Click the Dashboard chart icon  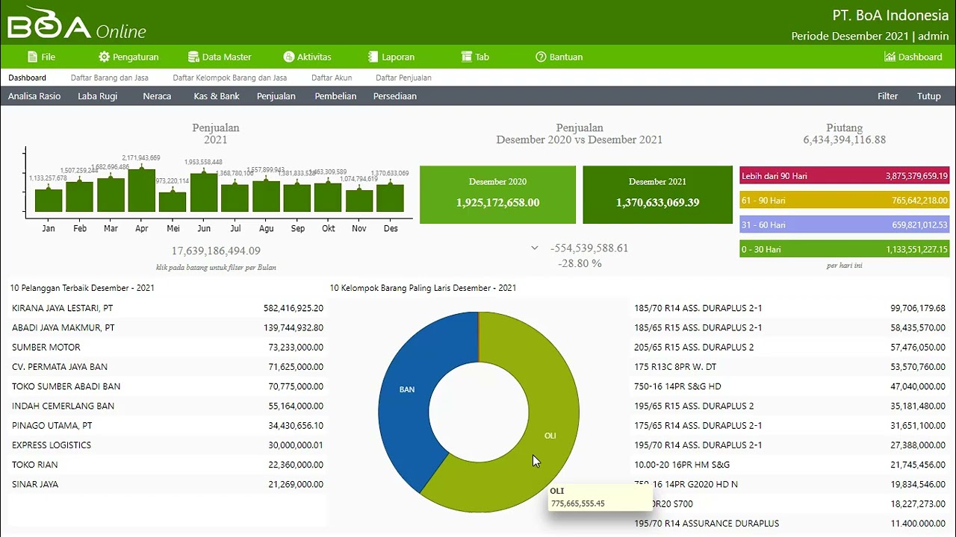[890, 57]
